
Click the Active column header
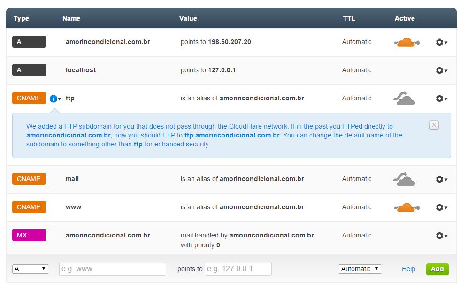point(405,18)
